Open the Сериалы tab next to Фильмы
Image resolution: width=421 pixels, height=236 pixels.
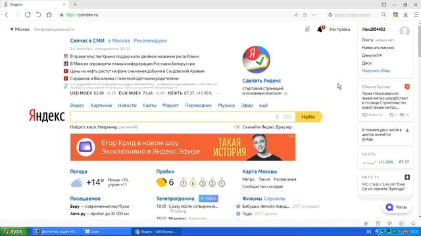[x=274, y=199]
